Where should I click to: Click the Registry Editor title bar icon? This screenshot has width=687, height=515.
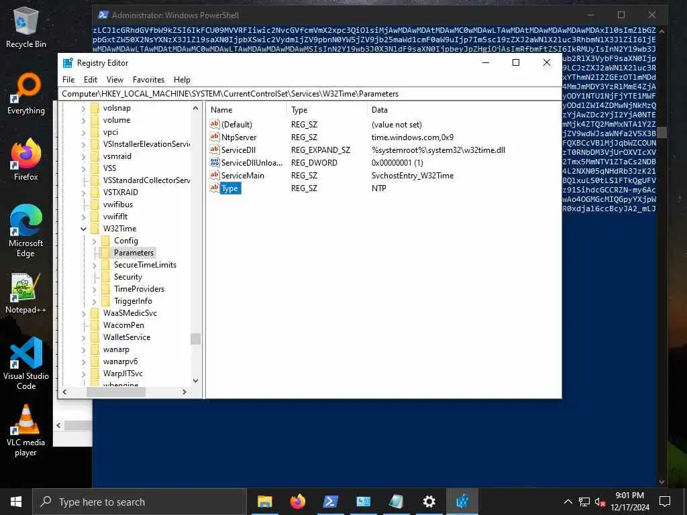click(68, 62)
